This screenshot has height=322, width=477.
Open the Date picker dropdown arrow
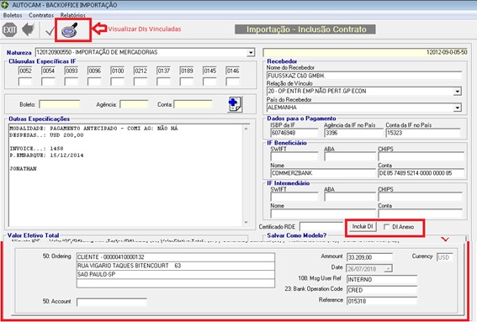click(388, 269)
